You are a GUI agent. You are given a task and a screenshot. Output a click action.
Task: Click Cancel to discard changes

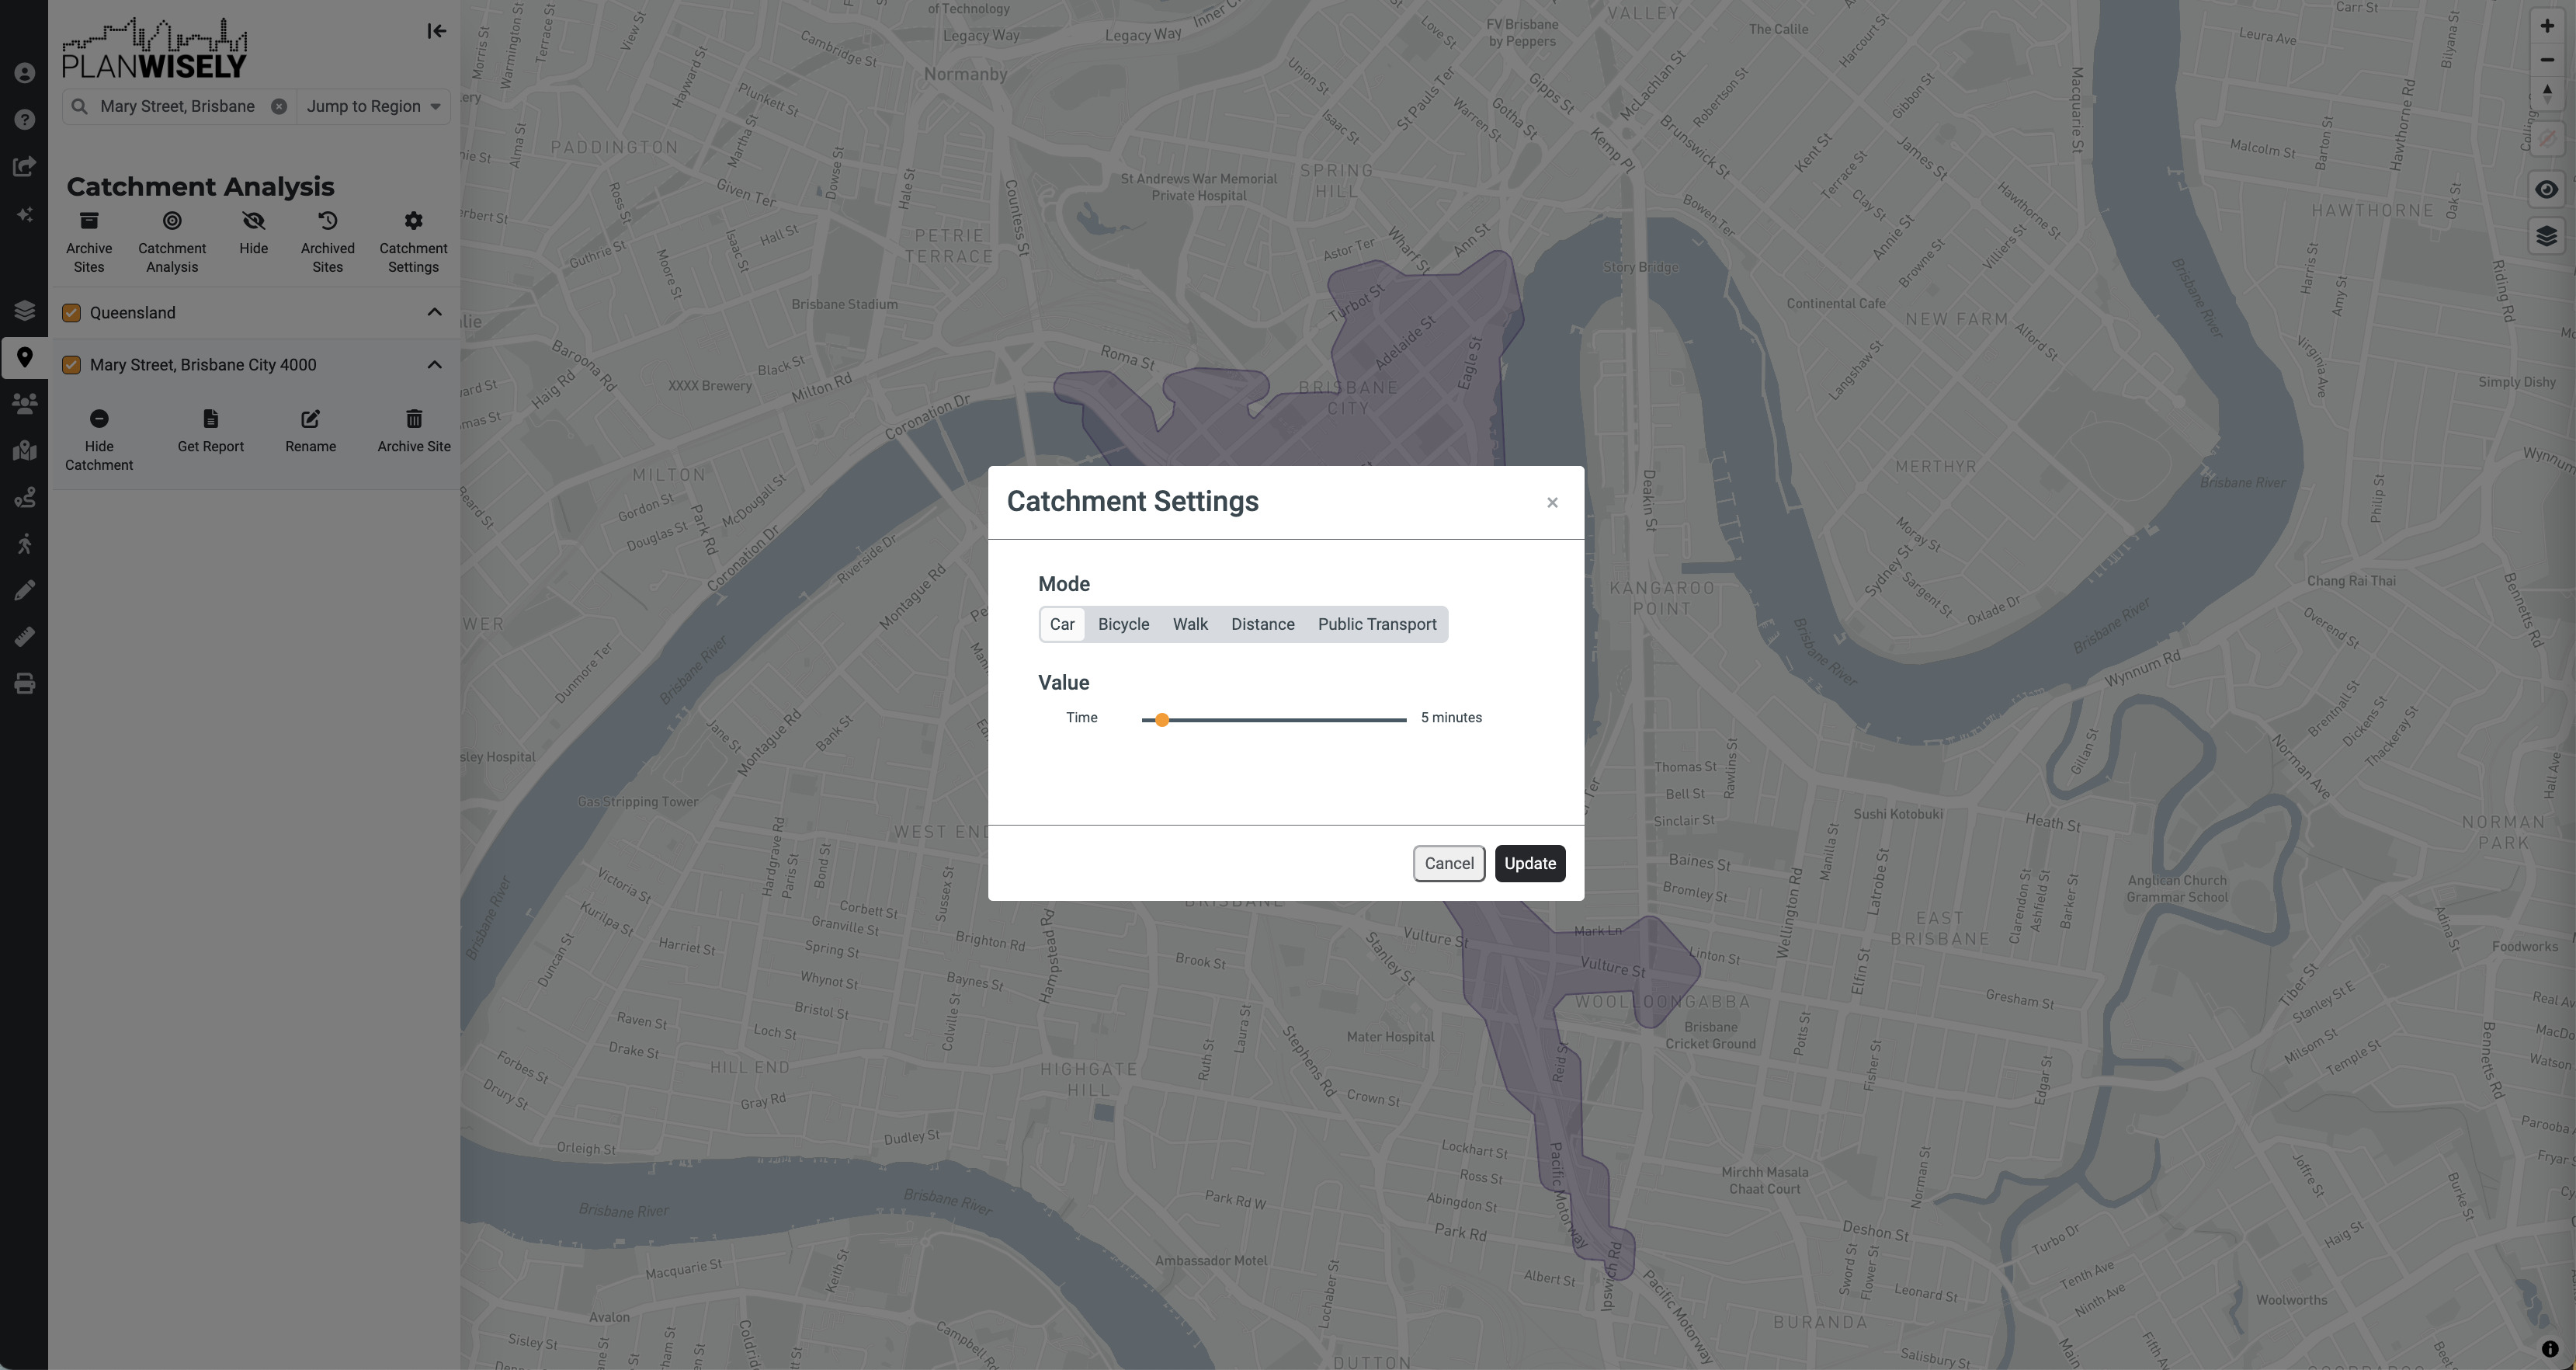(1448, 862)
